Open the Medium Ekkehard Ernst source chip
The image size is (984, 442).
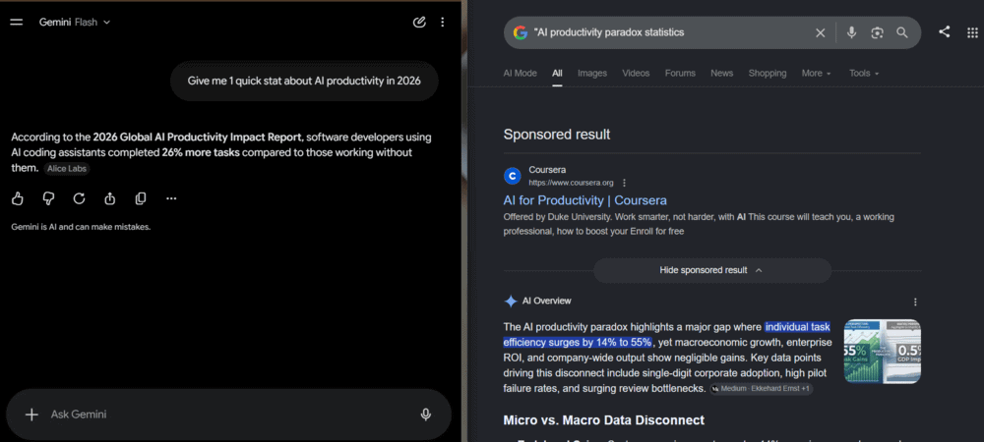[762, 389]
